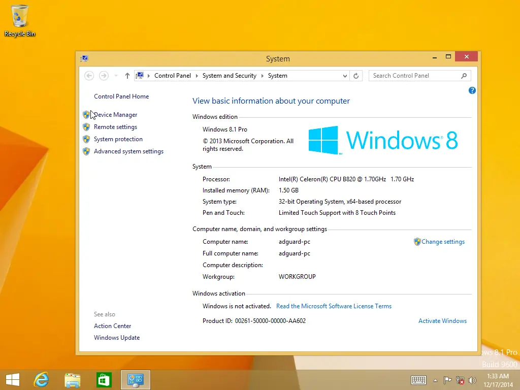Open System protection settings

[x=118, y=139]
